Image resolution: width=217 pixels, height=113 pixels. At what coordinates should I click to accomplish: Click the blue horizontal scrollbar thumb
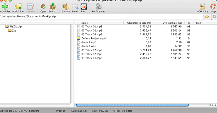pos(132,105)
